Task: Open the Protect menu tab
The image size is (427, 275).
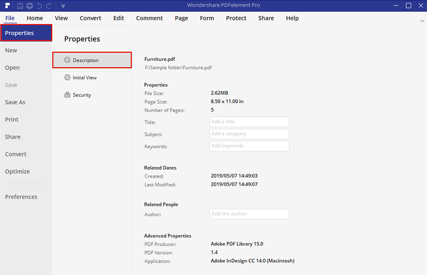Action: pos(236,18)
